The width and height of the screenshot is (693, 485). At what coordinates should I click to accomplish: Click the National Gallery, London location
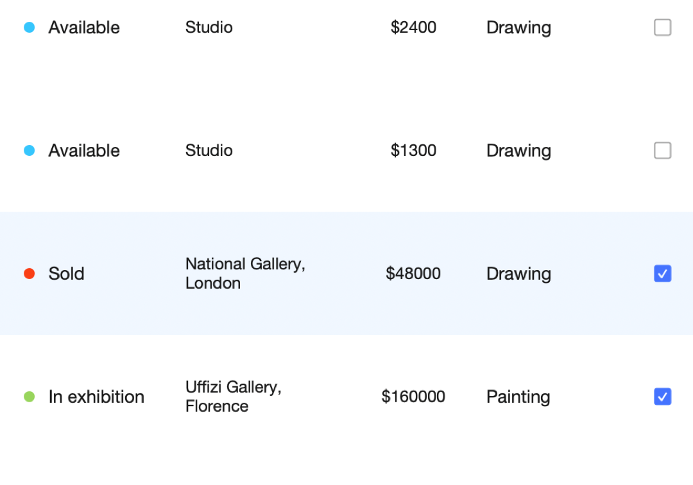click(244, 273)
